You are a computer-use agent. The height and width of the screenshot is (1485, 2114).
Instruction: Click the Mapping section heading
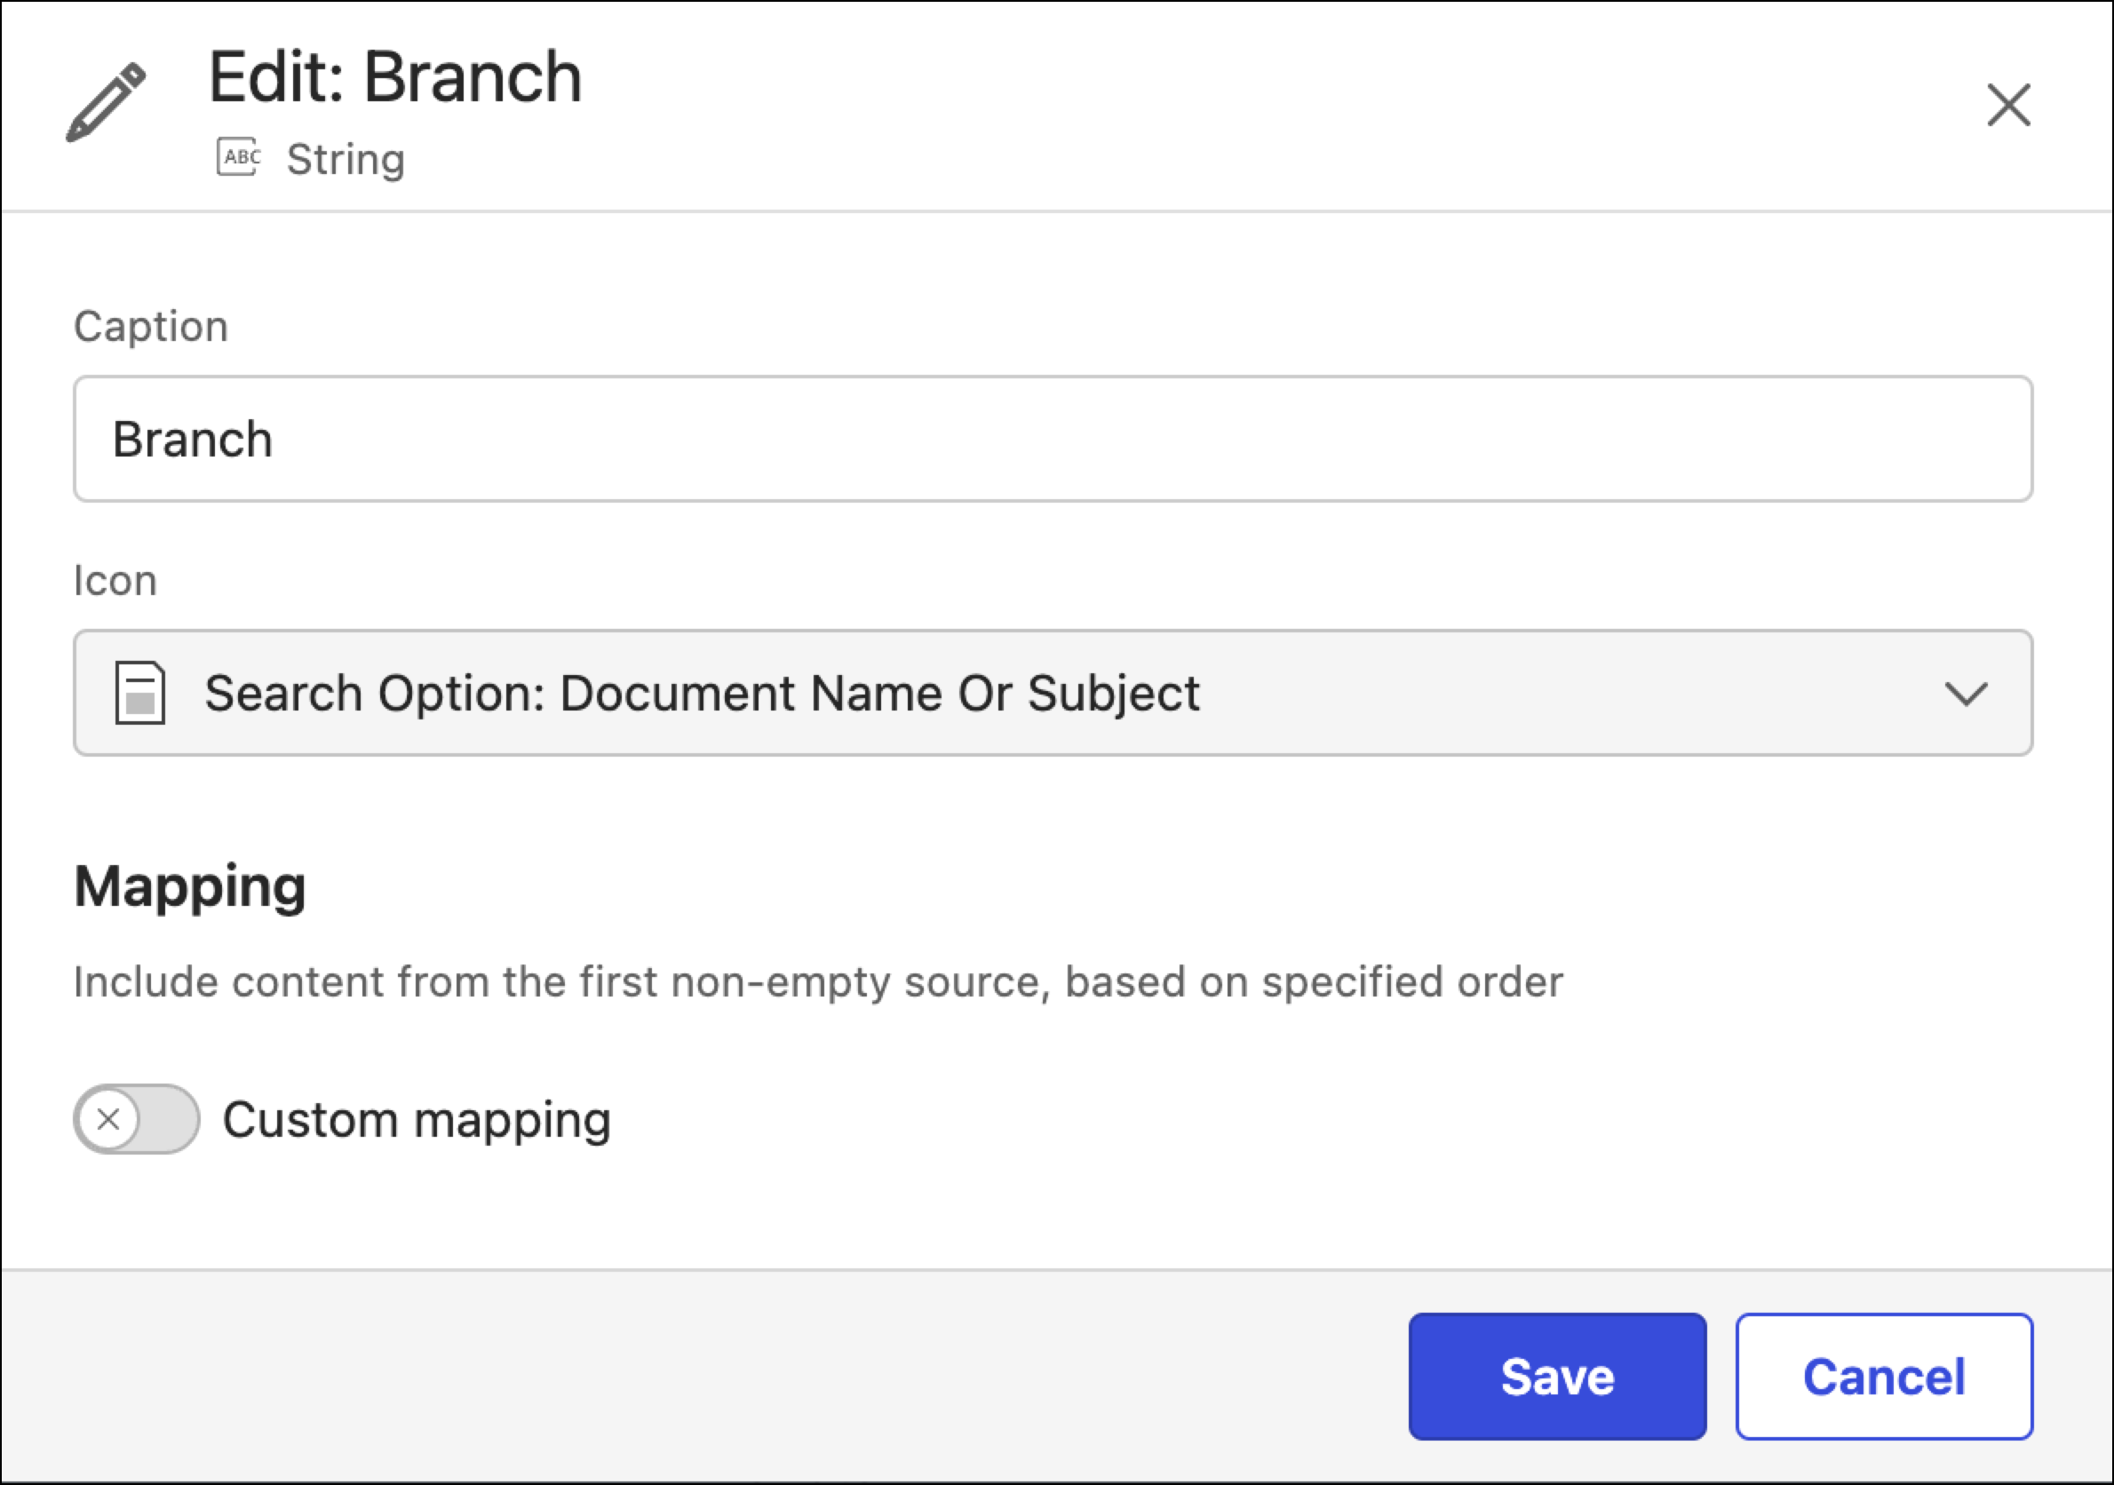(x=190, y=886)
